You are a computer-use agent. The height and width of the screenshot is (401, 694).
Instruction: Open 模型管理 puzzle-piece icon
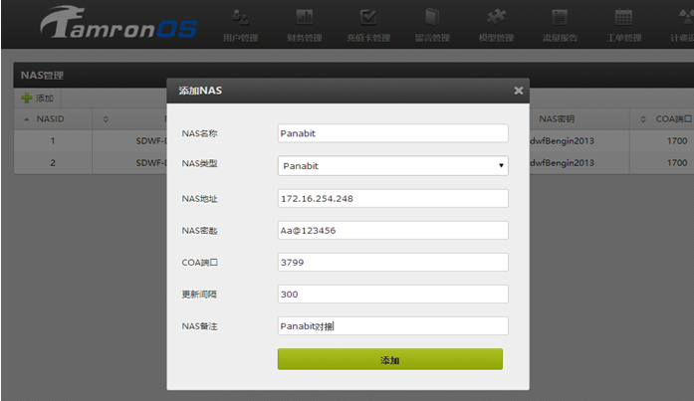click(495, 17)
